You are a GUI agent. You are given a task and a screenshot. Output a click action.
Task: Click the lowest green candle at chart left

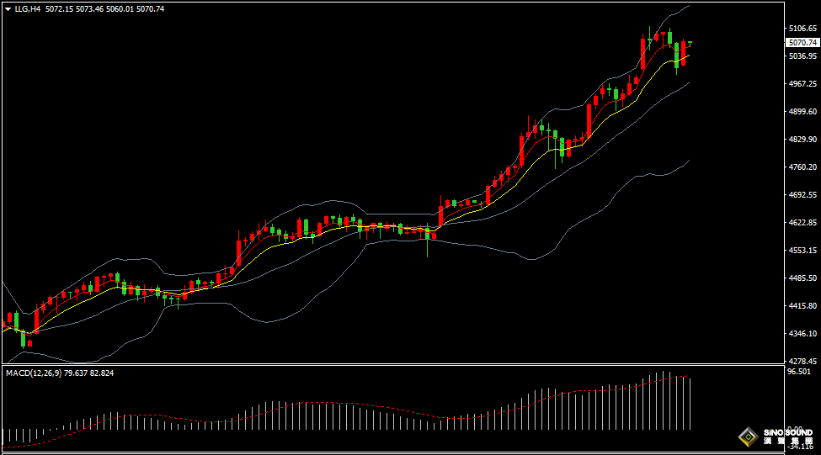(x=23, y=338)
